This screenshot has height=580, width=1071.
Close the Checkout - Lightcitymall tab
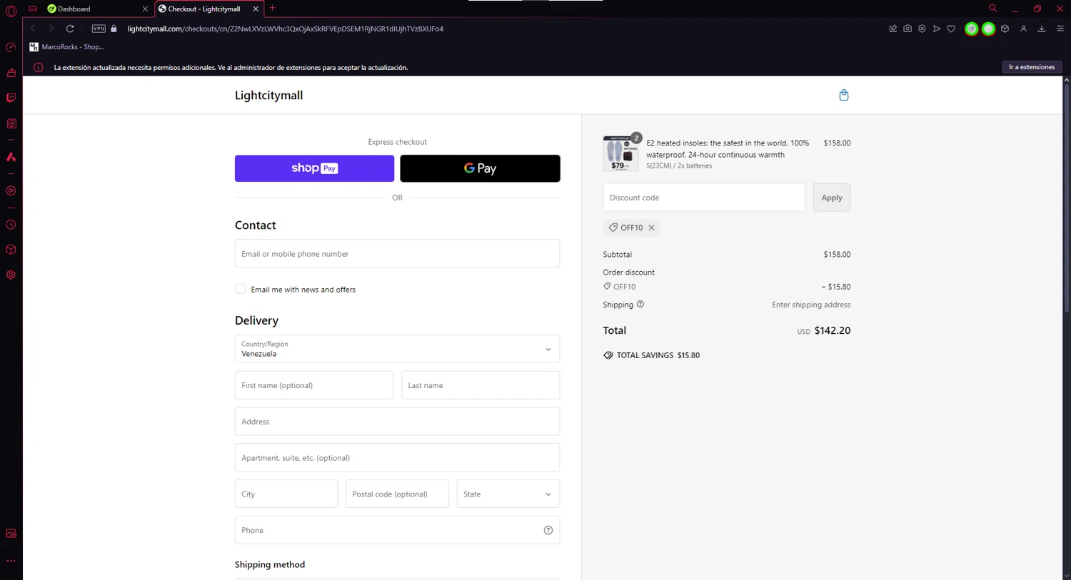pos(256,9)
